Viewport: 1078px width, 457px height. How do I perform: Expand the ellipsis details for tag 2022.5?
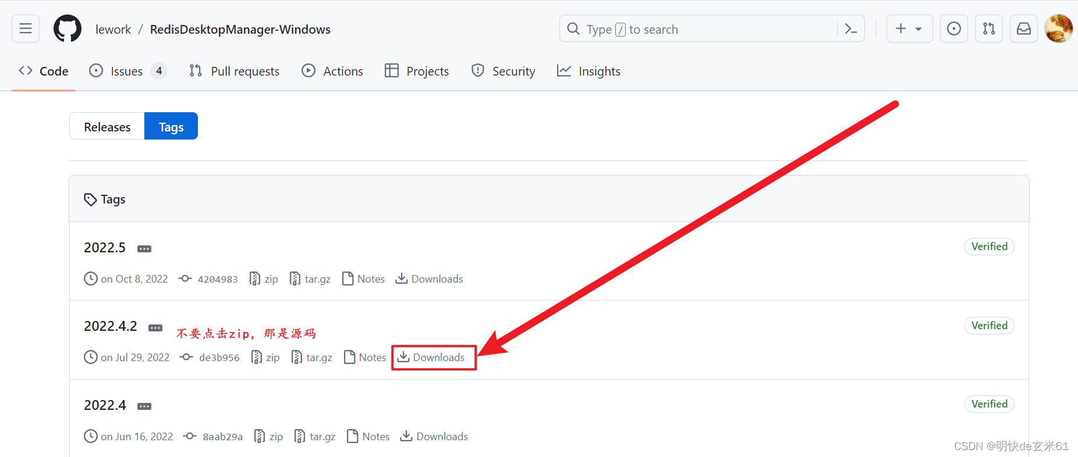[x=144, y=249]
